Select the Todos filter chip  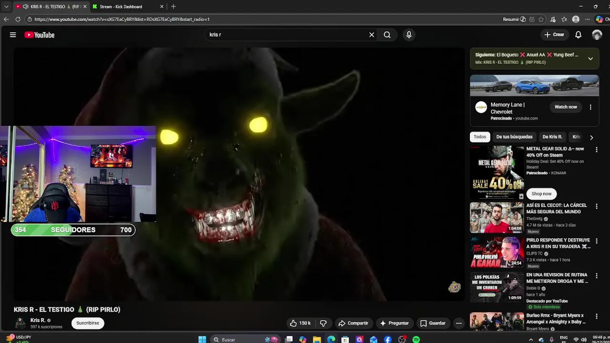tap(480, 137)
